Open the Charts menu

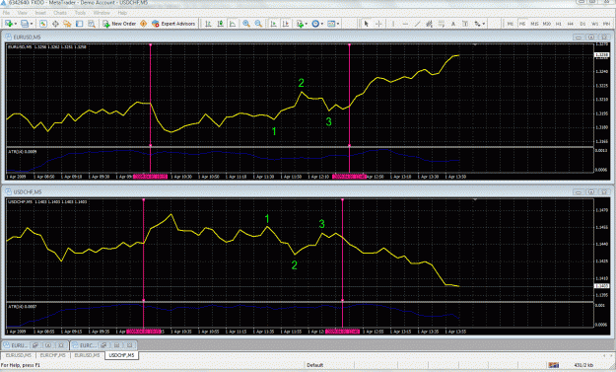coord(60,13)
